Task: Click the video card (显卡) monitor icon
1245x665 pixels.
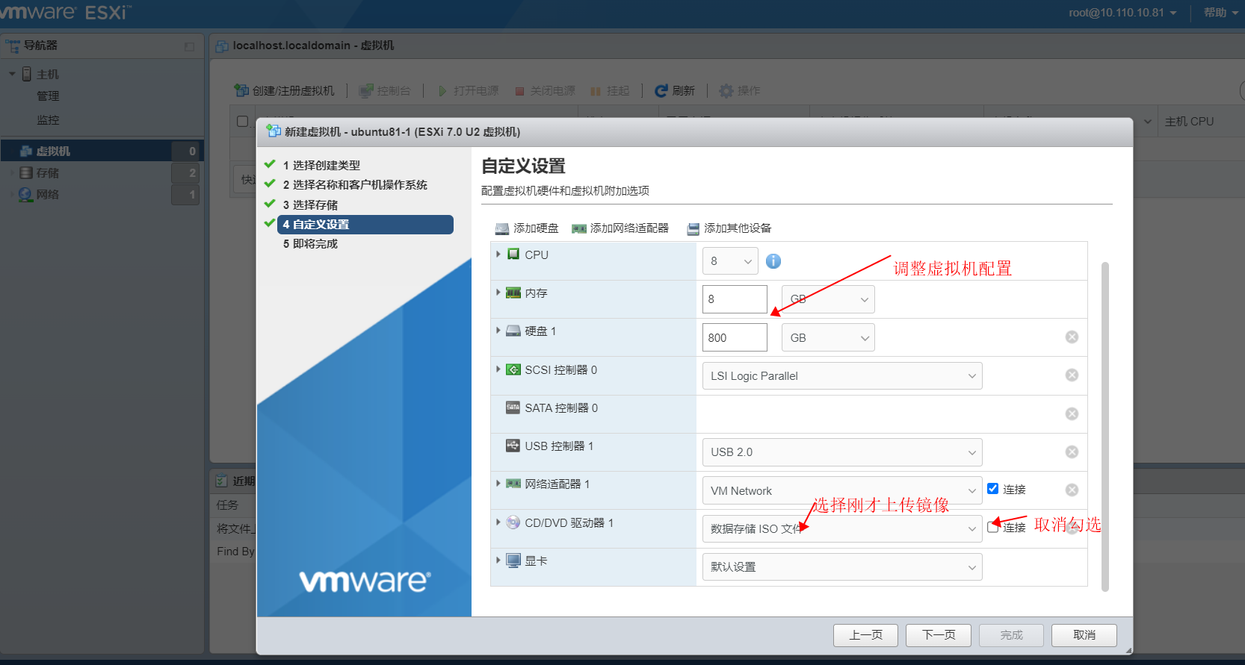Action: click(513, 561)
